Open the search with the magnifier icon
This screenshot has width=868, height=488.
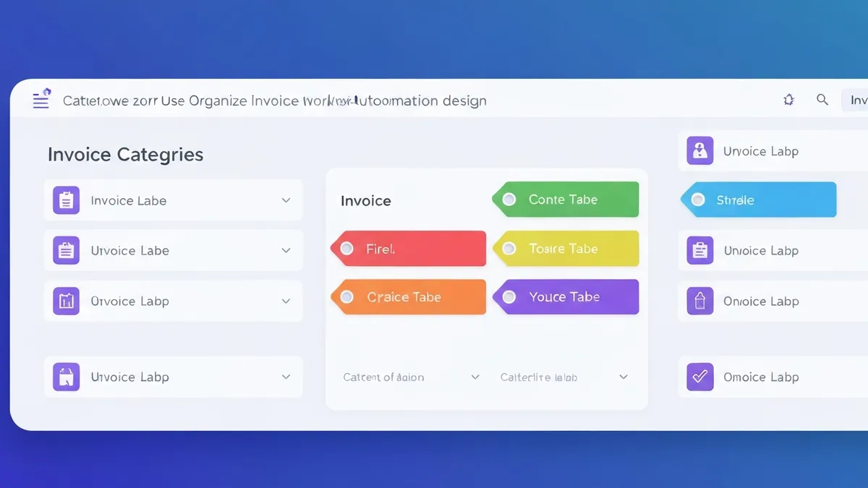pos(822,100)
